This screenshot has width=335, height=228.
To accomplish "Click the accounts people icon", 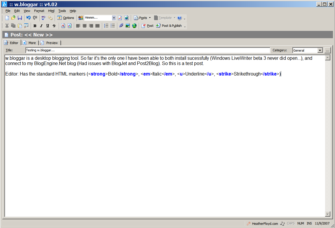I will 81,18.
